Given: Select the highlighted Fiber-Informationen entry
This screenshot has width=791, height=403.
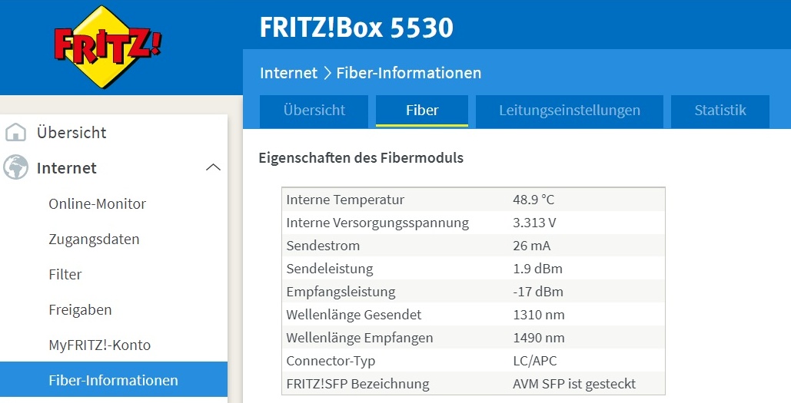Looking at the screenshot, I should click(x=114, y=379).
